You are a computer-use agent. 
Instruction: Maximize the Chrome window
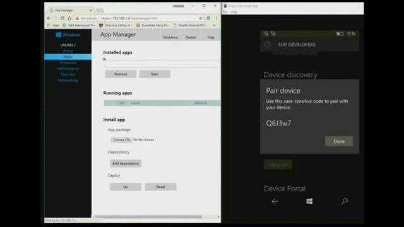[204, 6]
